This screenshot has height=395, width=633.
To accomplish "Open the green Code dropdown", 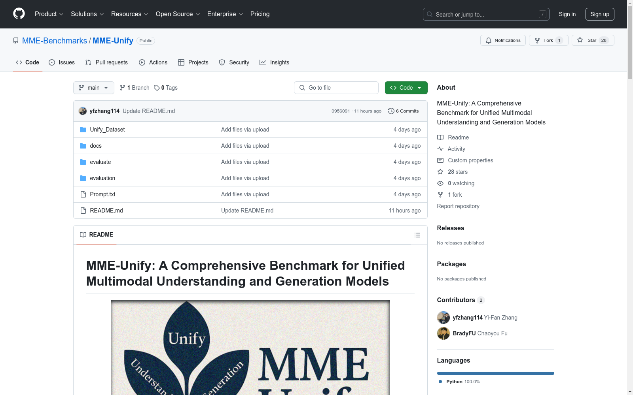I will [406, 88].
